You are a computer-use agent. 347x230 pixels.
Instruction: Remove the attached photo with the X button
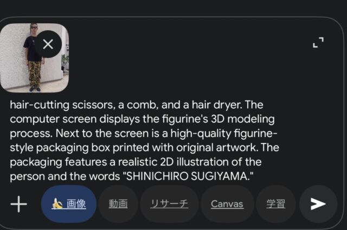(48, 44)
